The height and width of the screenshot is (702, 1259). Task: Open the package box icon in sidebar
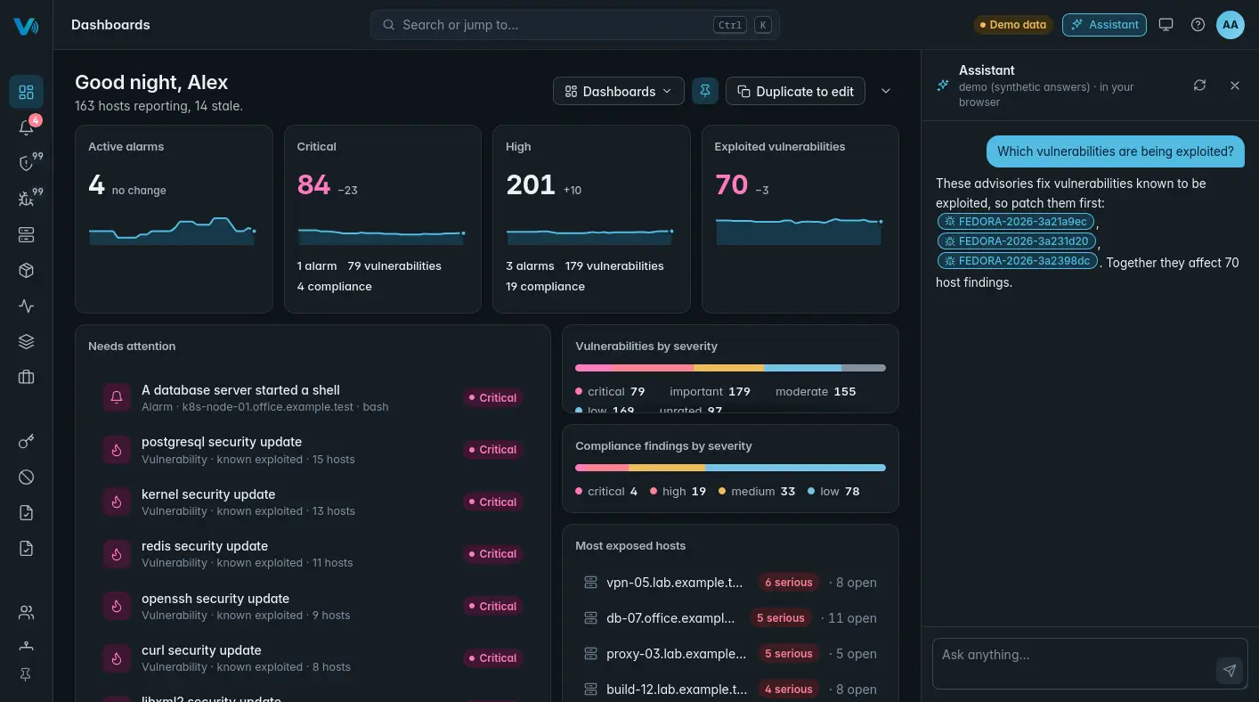click(x=26, y=271)
